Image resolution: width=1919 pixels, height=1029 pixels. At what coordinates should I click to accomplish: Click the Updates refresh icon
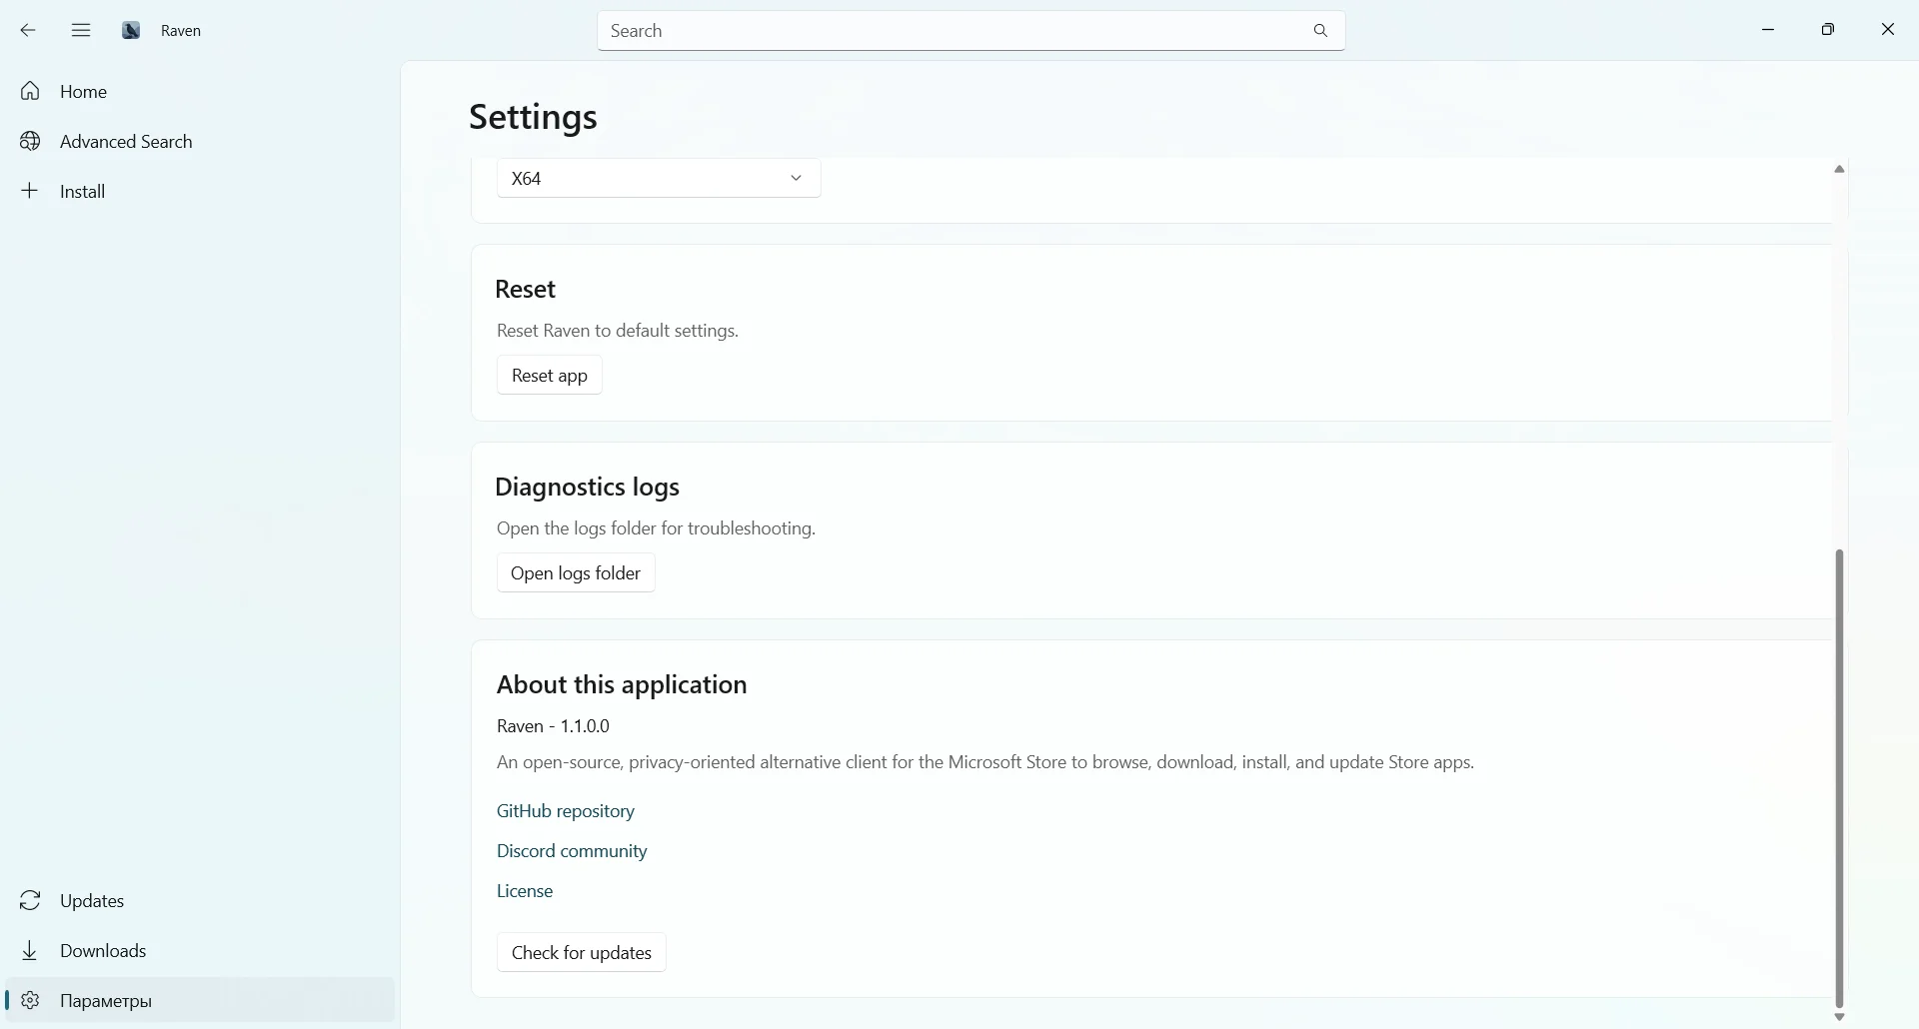(x=31, y=901)
